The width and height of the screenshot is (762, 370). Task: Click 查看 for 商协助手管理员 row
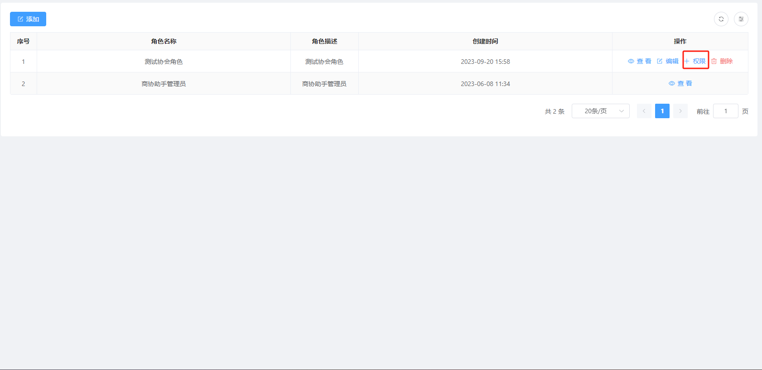pyautogui.click(x=680, y=83)
